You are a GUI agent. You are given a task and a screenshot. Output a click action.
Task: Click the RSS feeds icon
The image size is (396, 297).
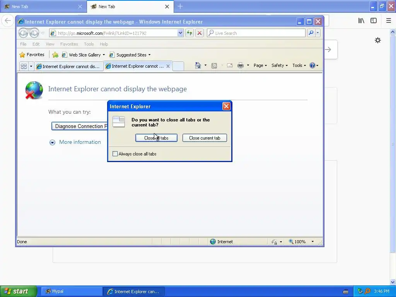click(x=214, y=66)
